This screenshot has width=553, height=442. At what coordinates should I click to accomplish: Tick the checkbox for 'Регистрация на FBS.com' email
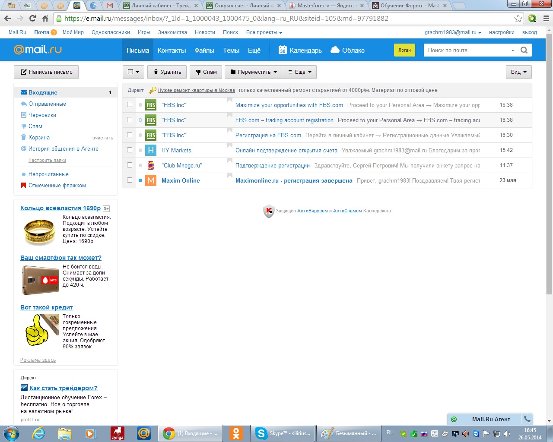(x=130, y=135)
